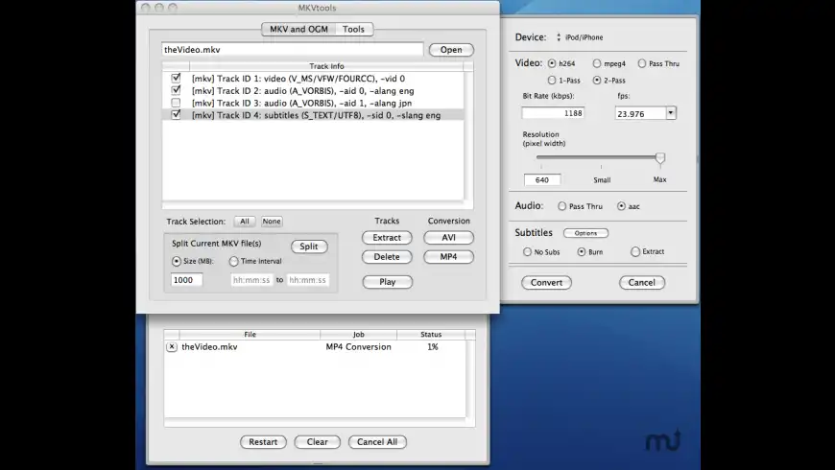Image resolution: width=835 pixels, height=470 pixels.
Task: Uncheck Track ID 1 video checkbox
Action: coord(176,78)
